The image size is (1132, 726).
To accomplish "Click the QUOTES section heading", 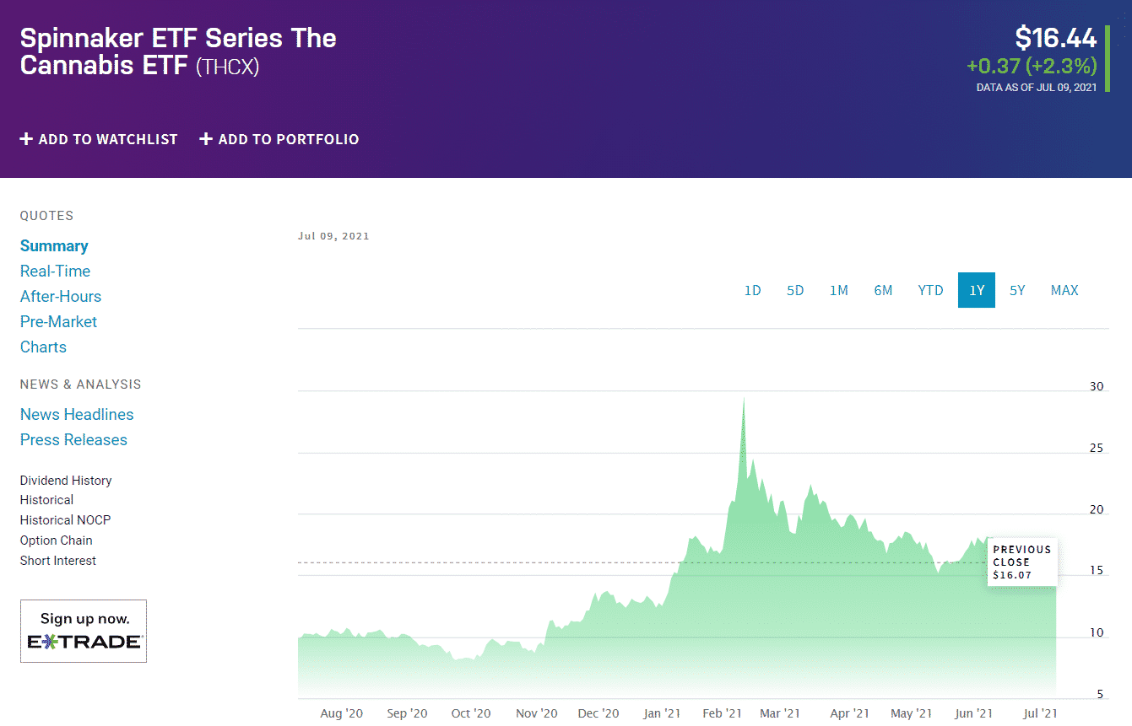I will (46, 216).
